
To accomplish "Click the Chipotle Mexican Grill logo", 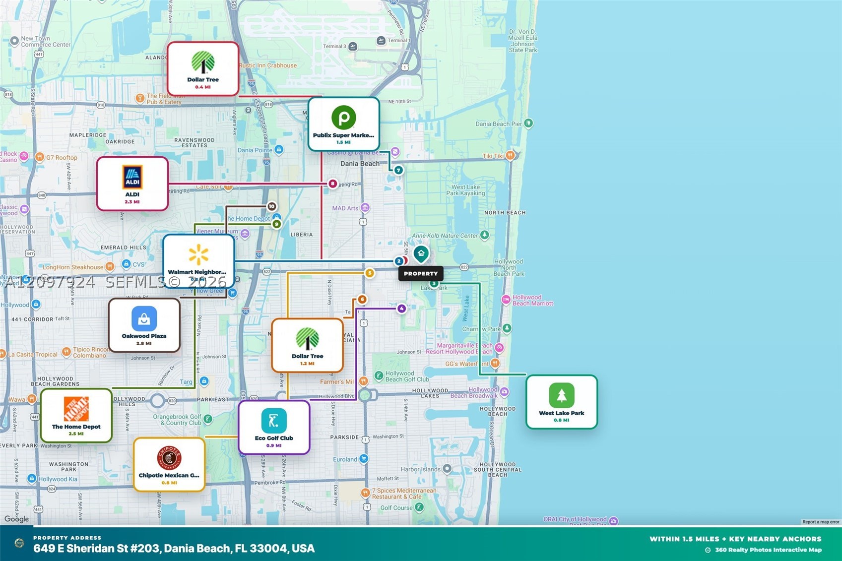I will (x=169, y=458).
